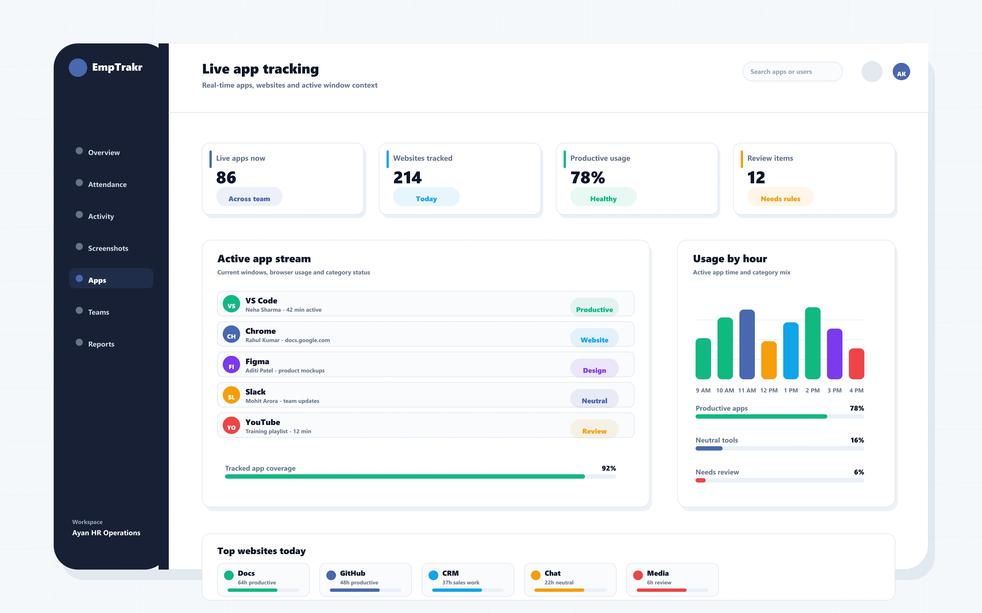Click the red dot on Media card
Screen dimensions: 982x613
click(638, 575)
